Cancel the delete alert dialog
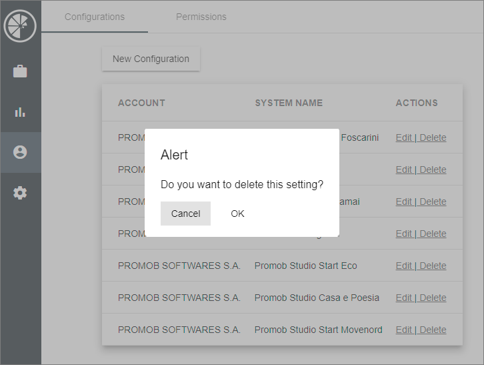The width and height of the screenshot is (484, 365). [185, 214]
